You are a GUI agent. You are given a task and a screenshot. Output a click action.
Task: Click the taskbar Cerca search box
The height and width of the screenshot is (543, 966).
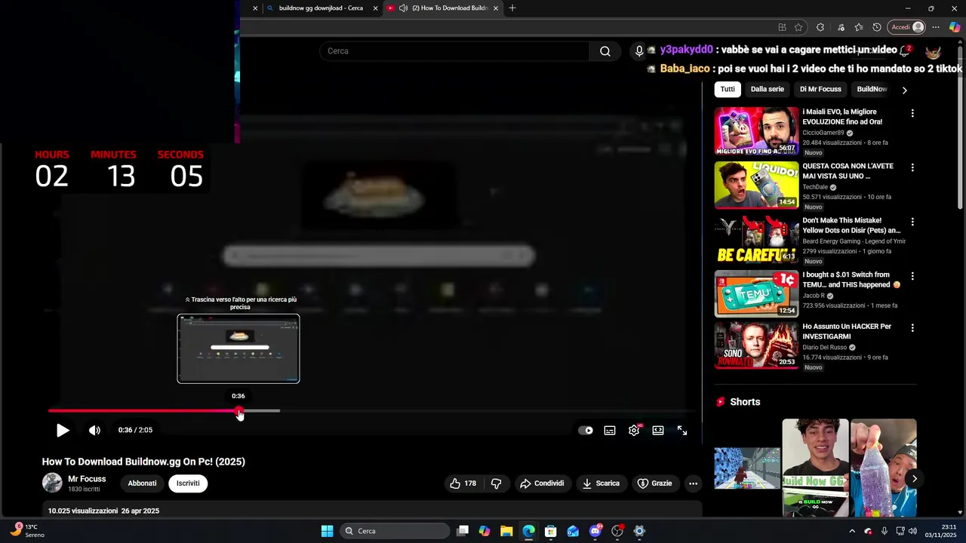395,531
